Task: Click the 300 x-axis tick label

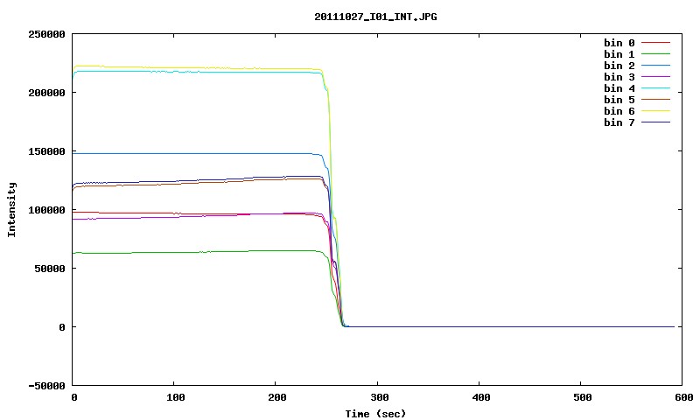Action: point(379,397)
